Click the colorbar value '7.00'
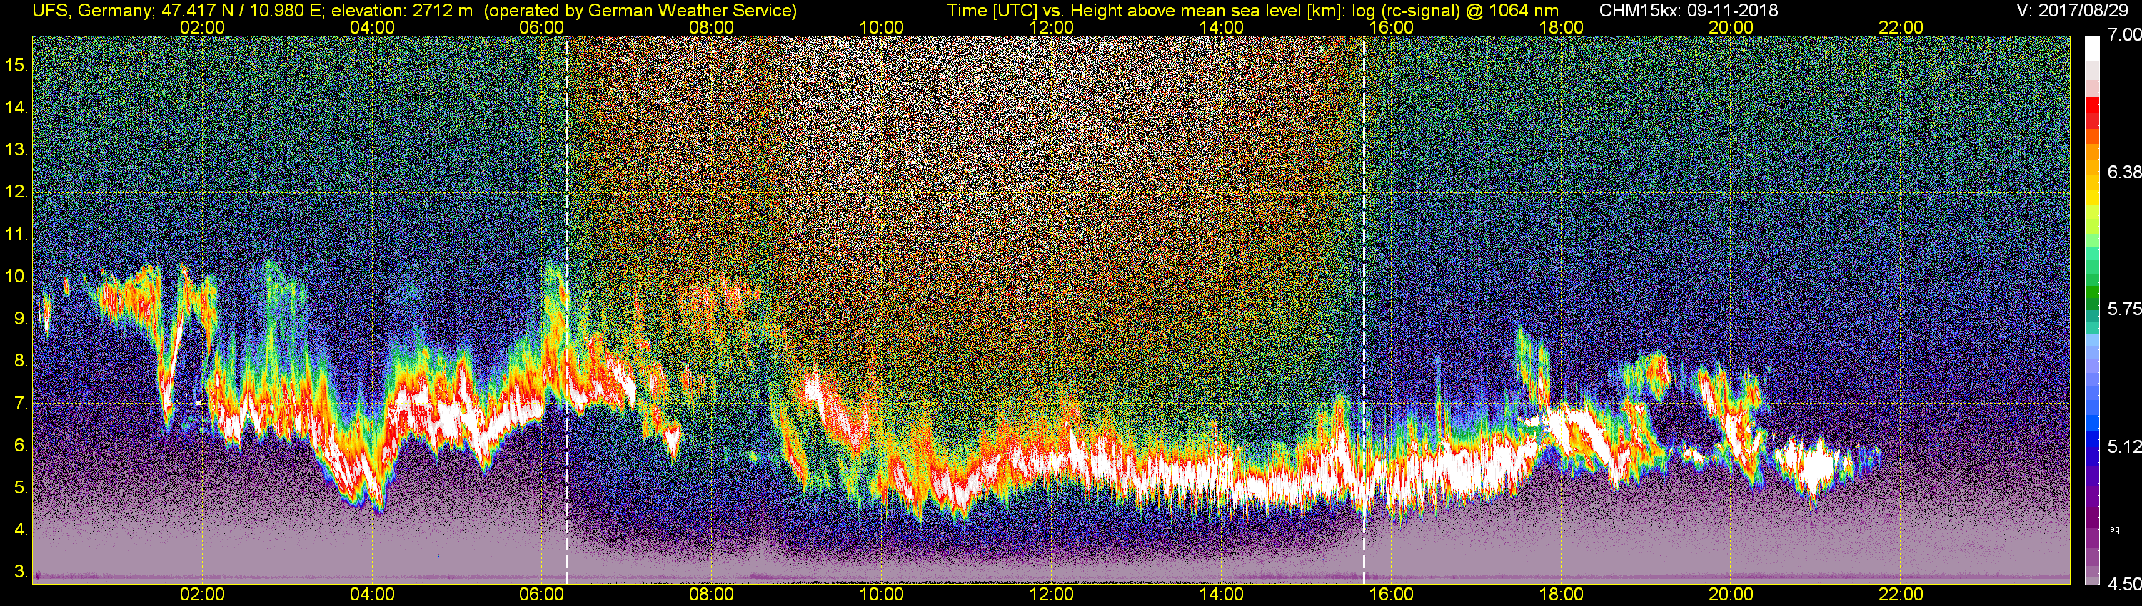Screen dimensions: 2142x606 click(2123, 36)
